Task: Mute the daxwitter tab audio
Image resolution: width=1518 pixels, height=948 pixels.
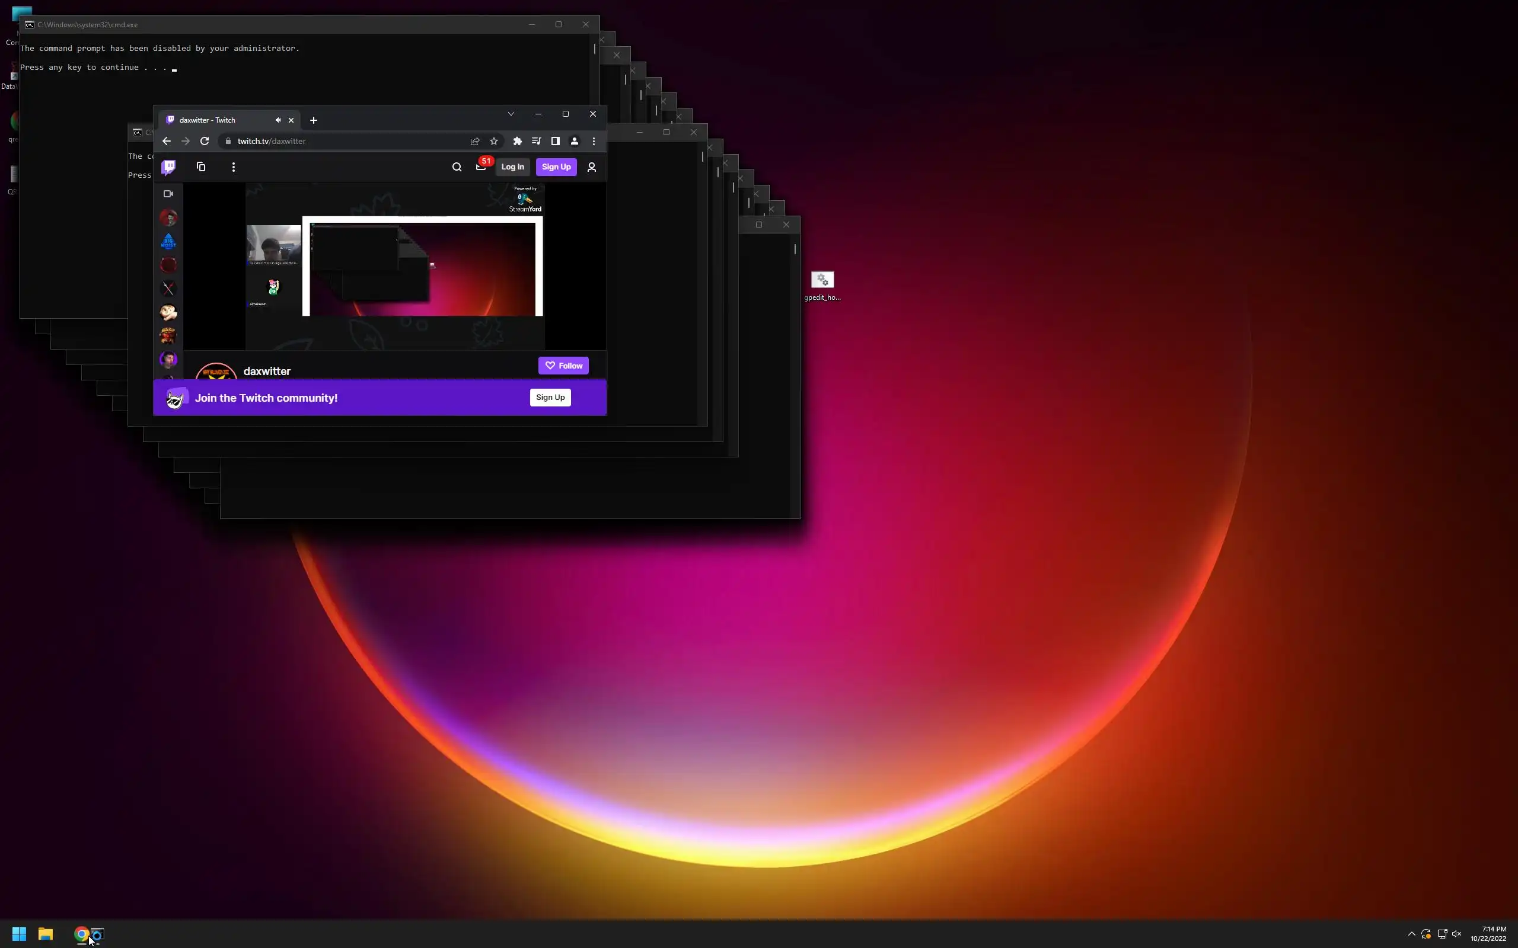Action: click(x=278, y=120)
